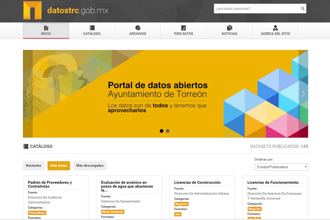Click the notebook icon above Catálogo
Screen dimensions: 330x220
(92, 28)
